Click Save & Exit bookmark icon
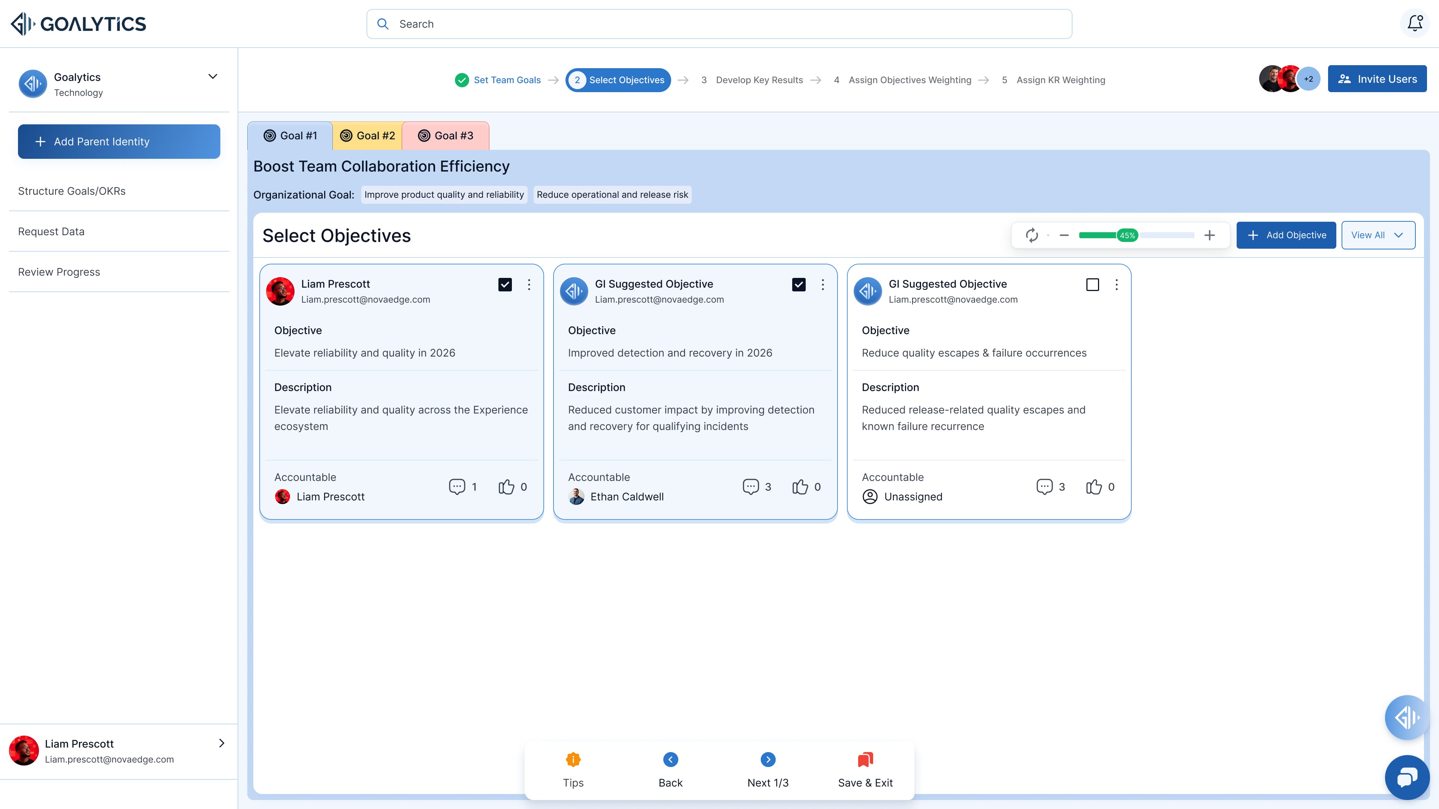1439x809 pixels. pyautogui.click(x=865, y=759)
